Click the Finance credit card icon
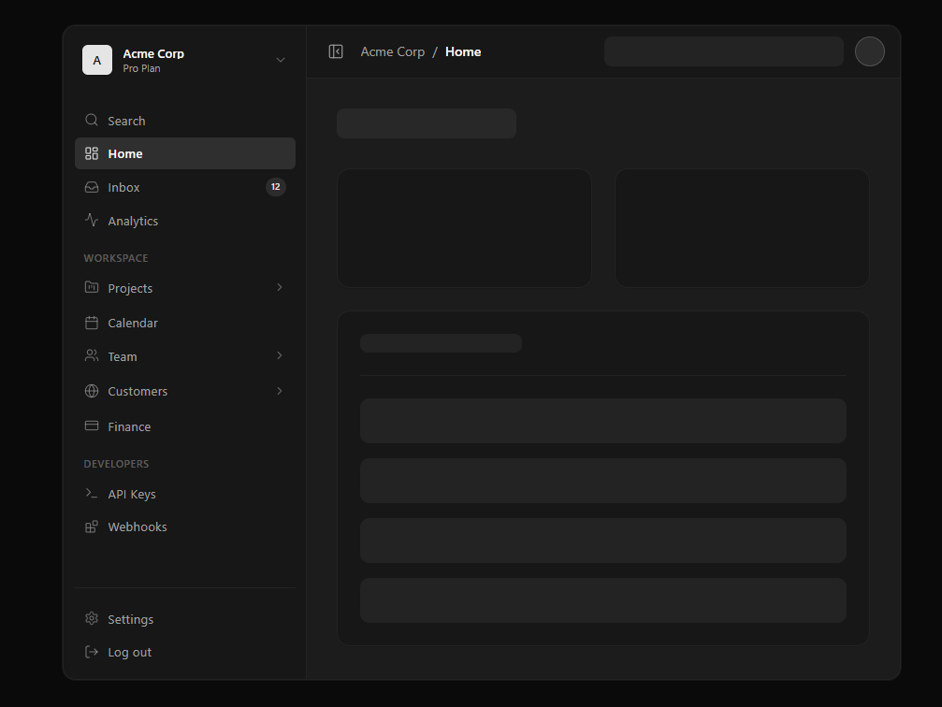The height and width of the screenshot is (707, 942). (92, 426)
